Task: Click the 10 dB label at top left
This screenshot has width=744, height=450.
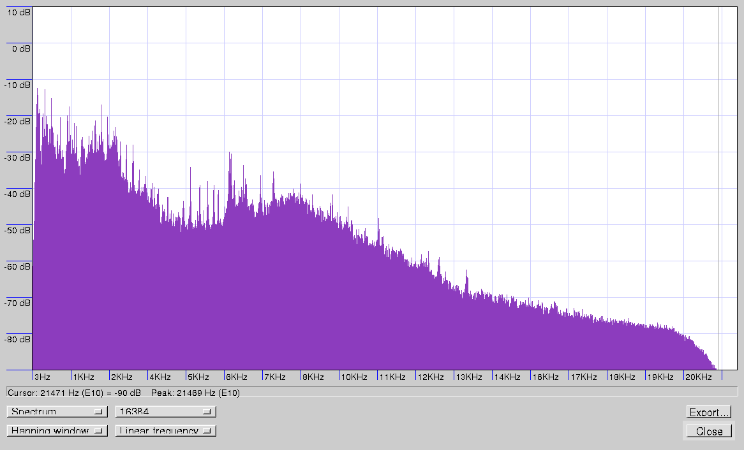Action: click(x=18, y=12)
